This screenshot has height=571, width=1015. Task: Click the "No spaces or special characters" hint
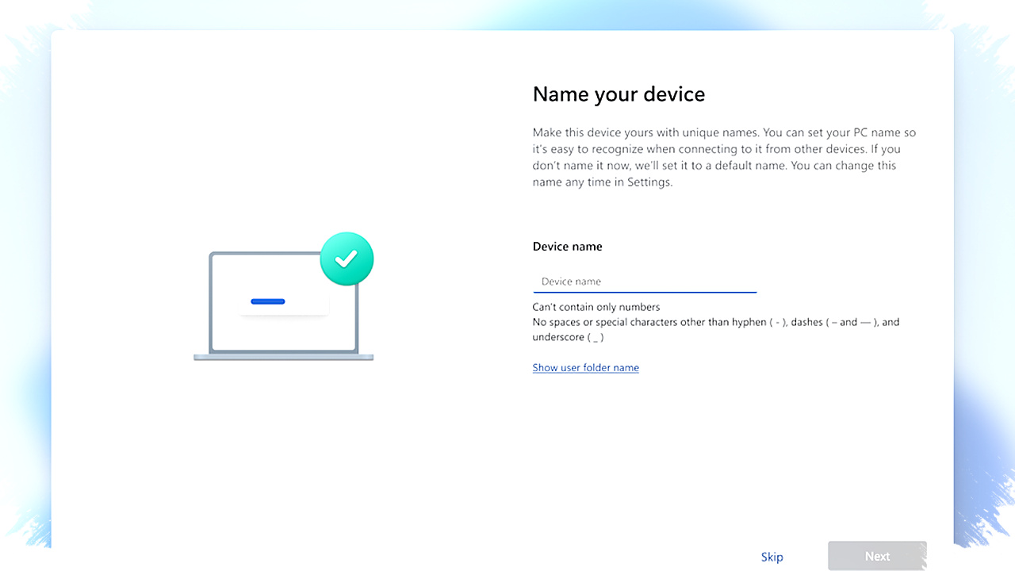[715, 323]
